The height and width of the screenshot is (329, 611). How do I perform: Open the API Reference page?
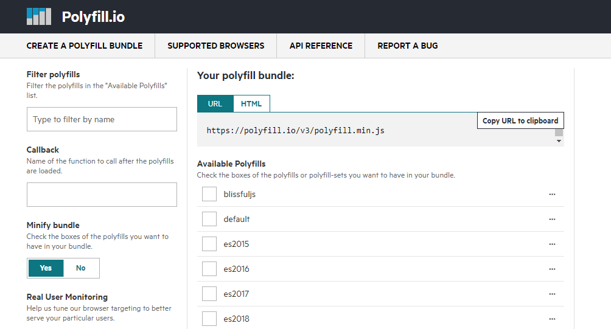pyautogui.click(x=321, y=46)
